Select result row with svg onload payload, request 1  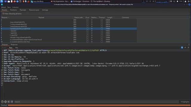tap(68, 22)
